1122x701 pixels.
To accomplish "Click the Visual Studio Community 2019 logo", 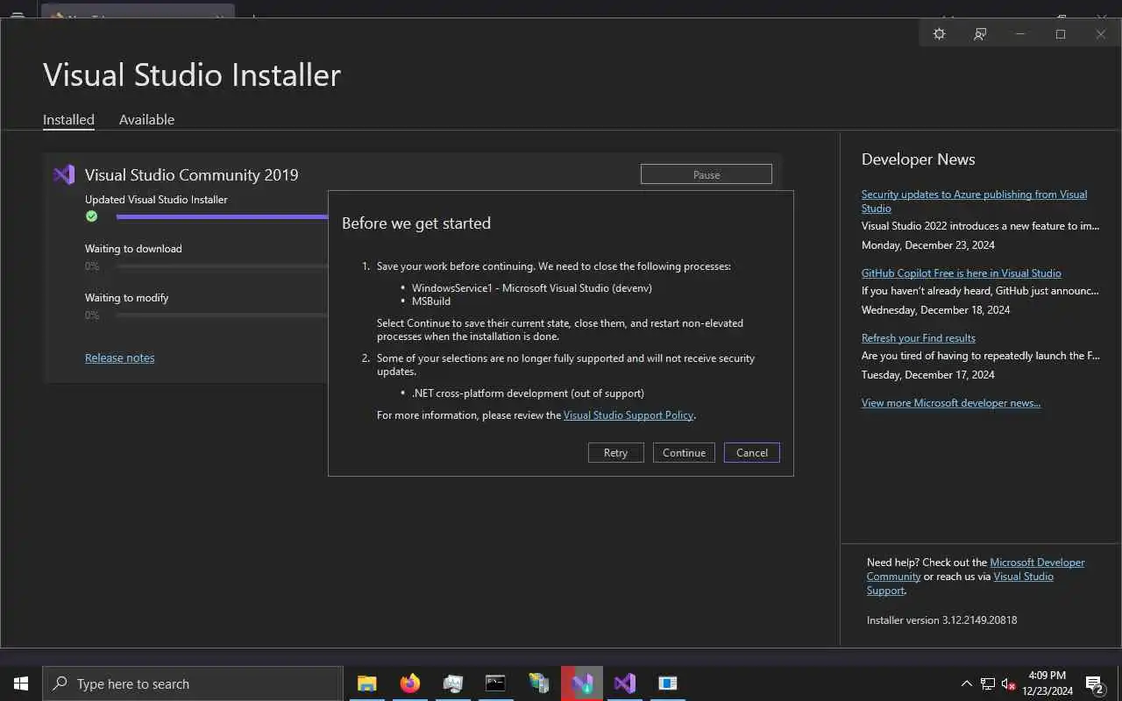I will [64, 174].
